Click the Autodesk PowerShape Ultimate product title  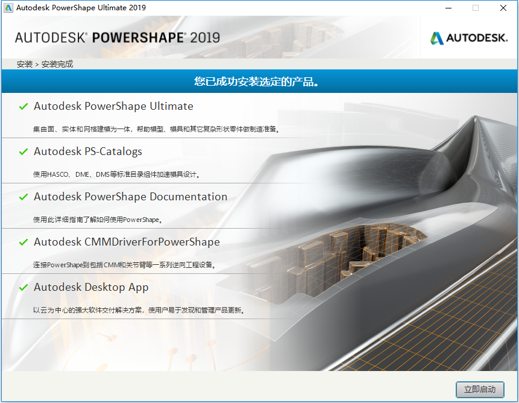[x=113, y=106]
